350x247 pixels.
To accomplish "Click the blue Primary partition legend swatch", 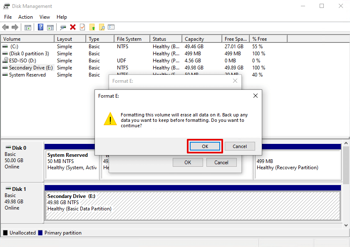I will coord(40,233).
